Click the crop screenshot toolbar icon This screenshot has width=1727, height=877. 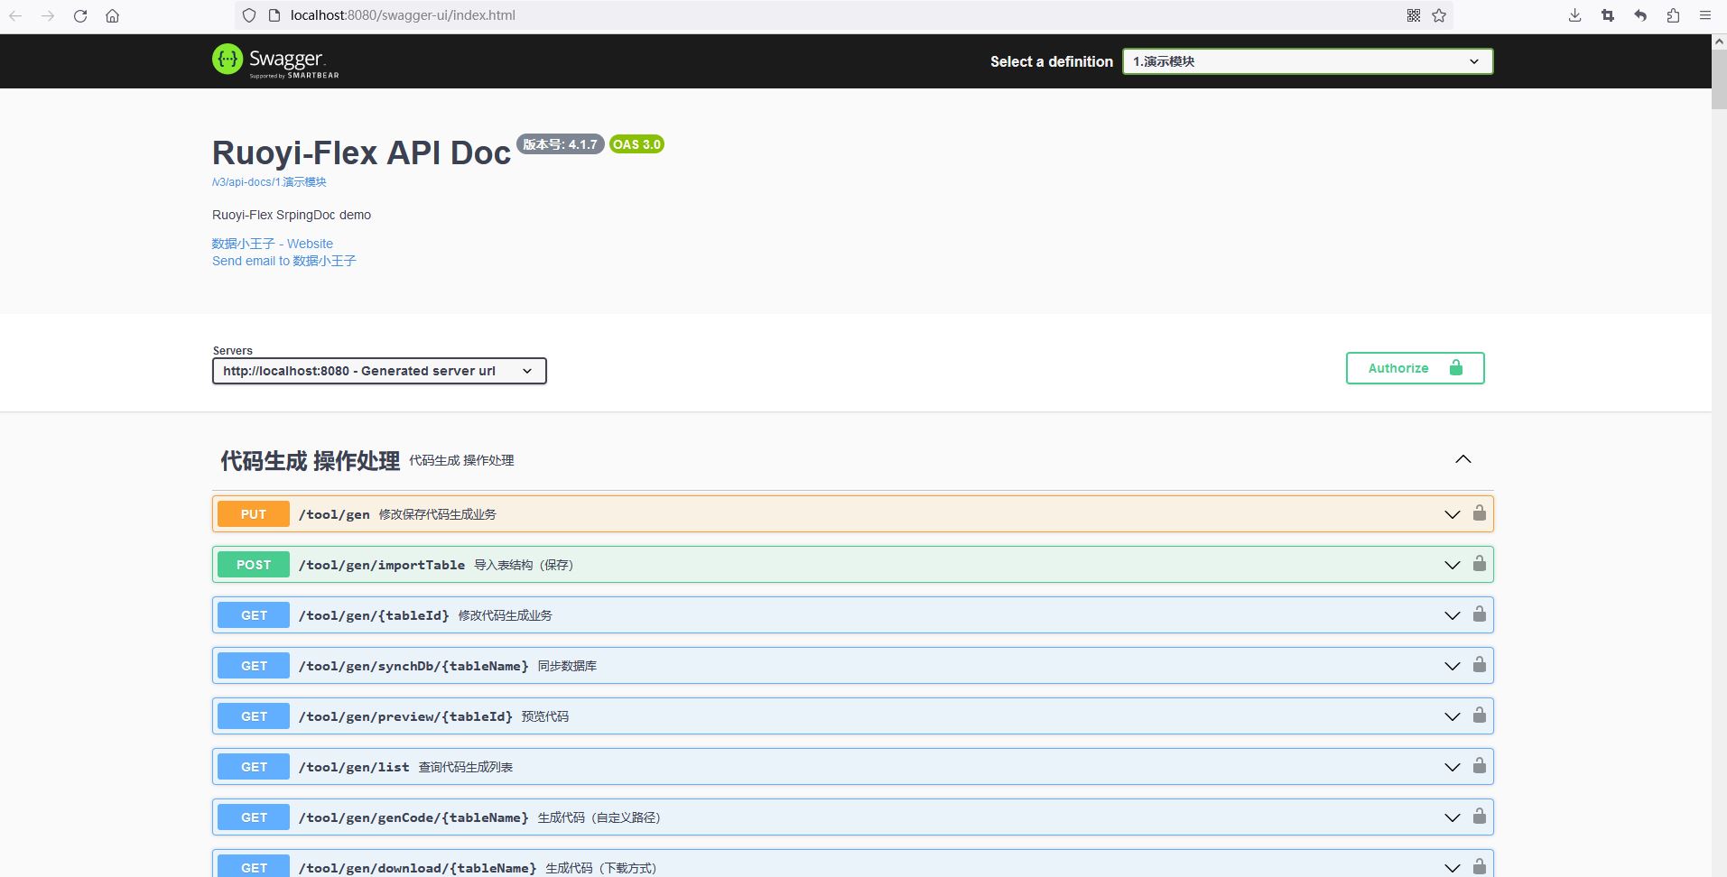coord(1608,15)
